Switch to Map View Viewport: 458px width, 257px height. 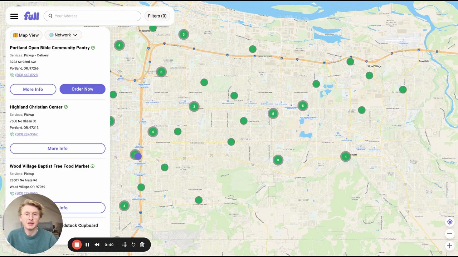click(x=26, y=35)
